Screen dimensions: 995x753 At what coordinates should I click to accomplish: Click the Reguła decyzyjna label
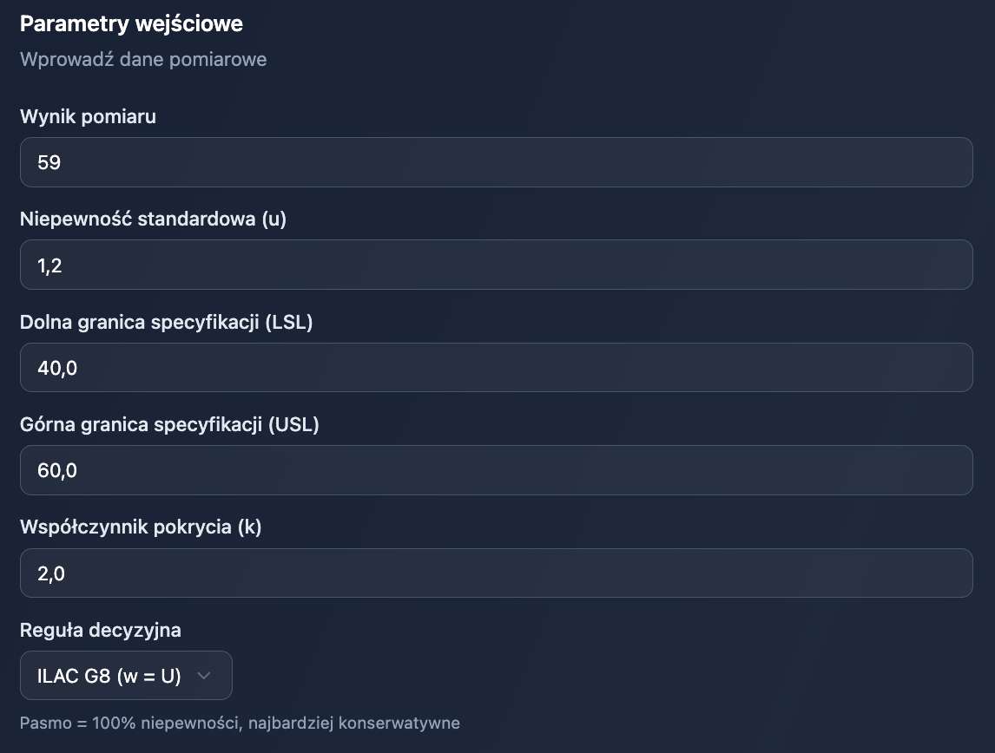101,630
